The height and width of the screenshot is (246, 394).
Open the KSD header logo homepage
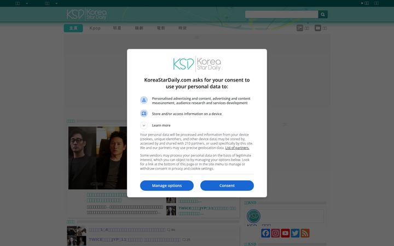point(86,14)
